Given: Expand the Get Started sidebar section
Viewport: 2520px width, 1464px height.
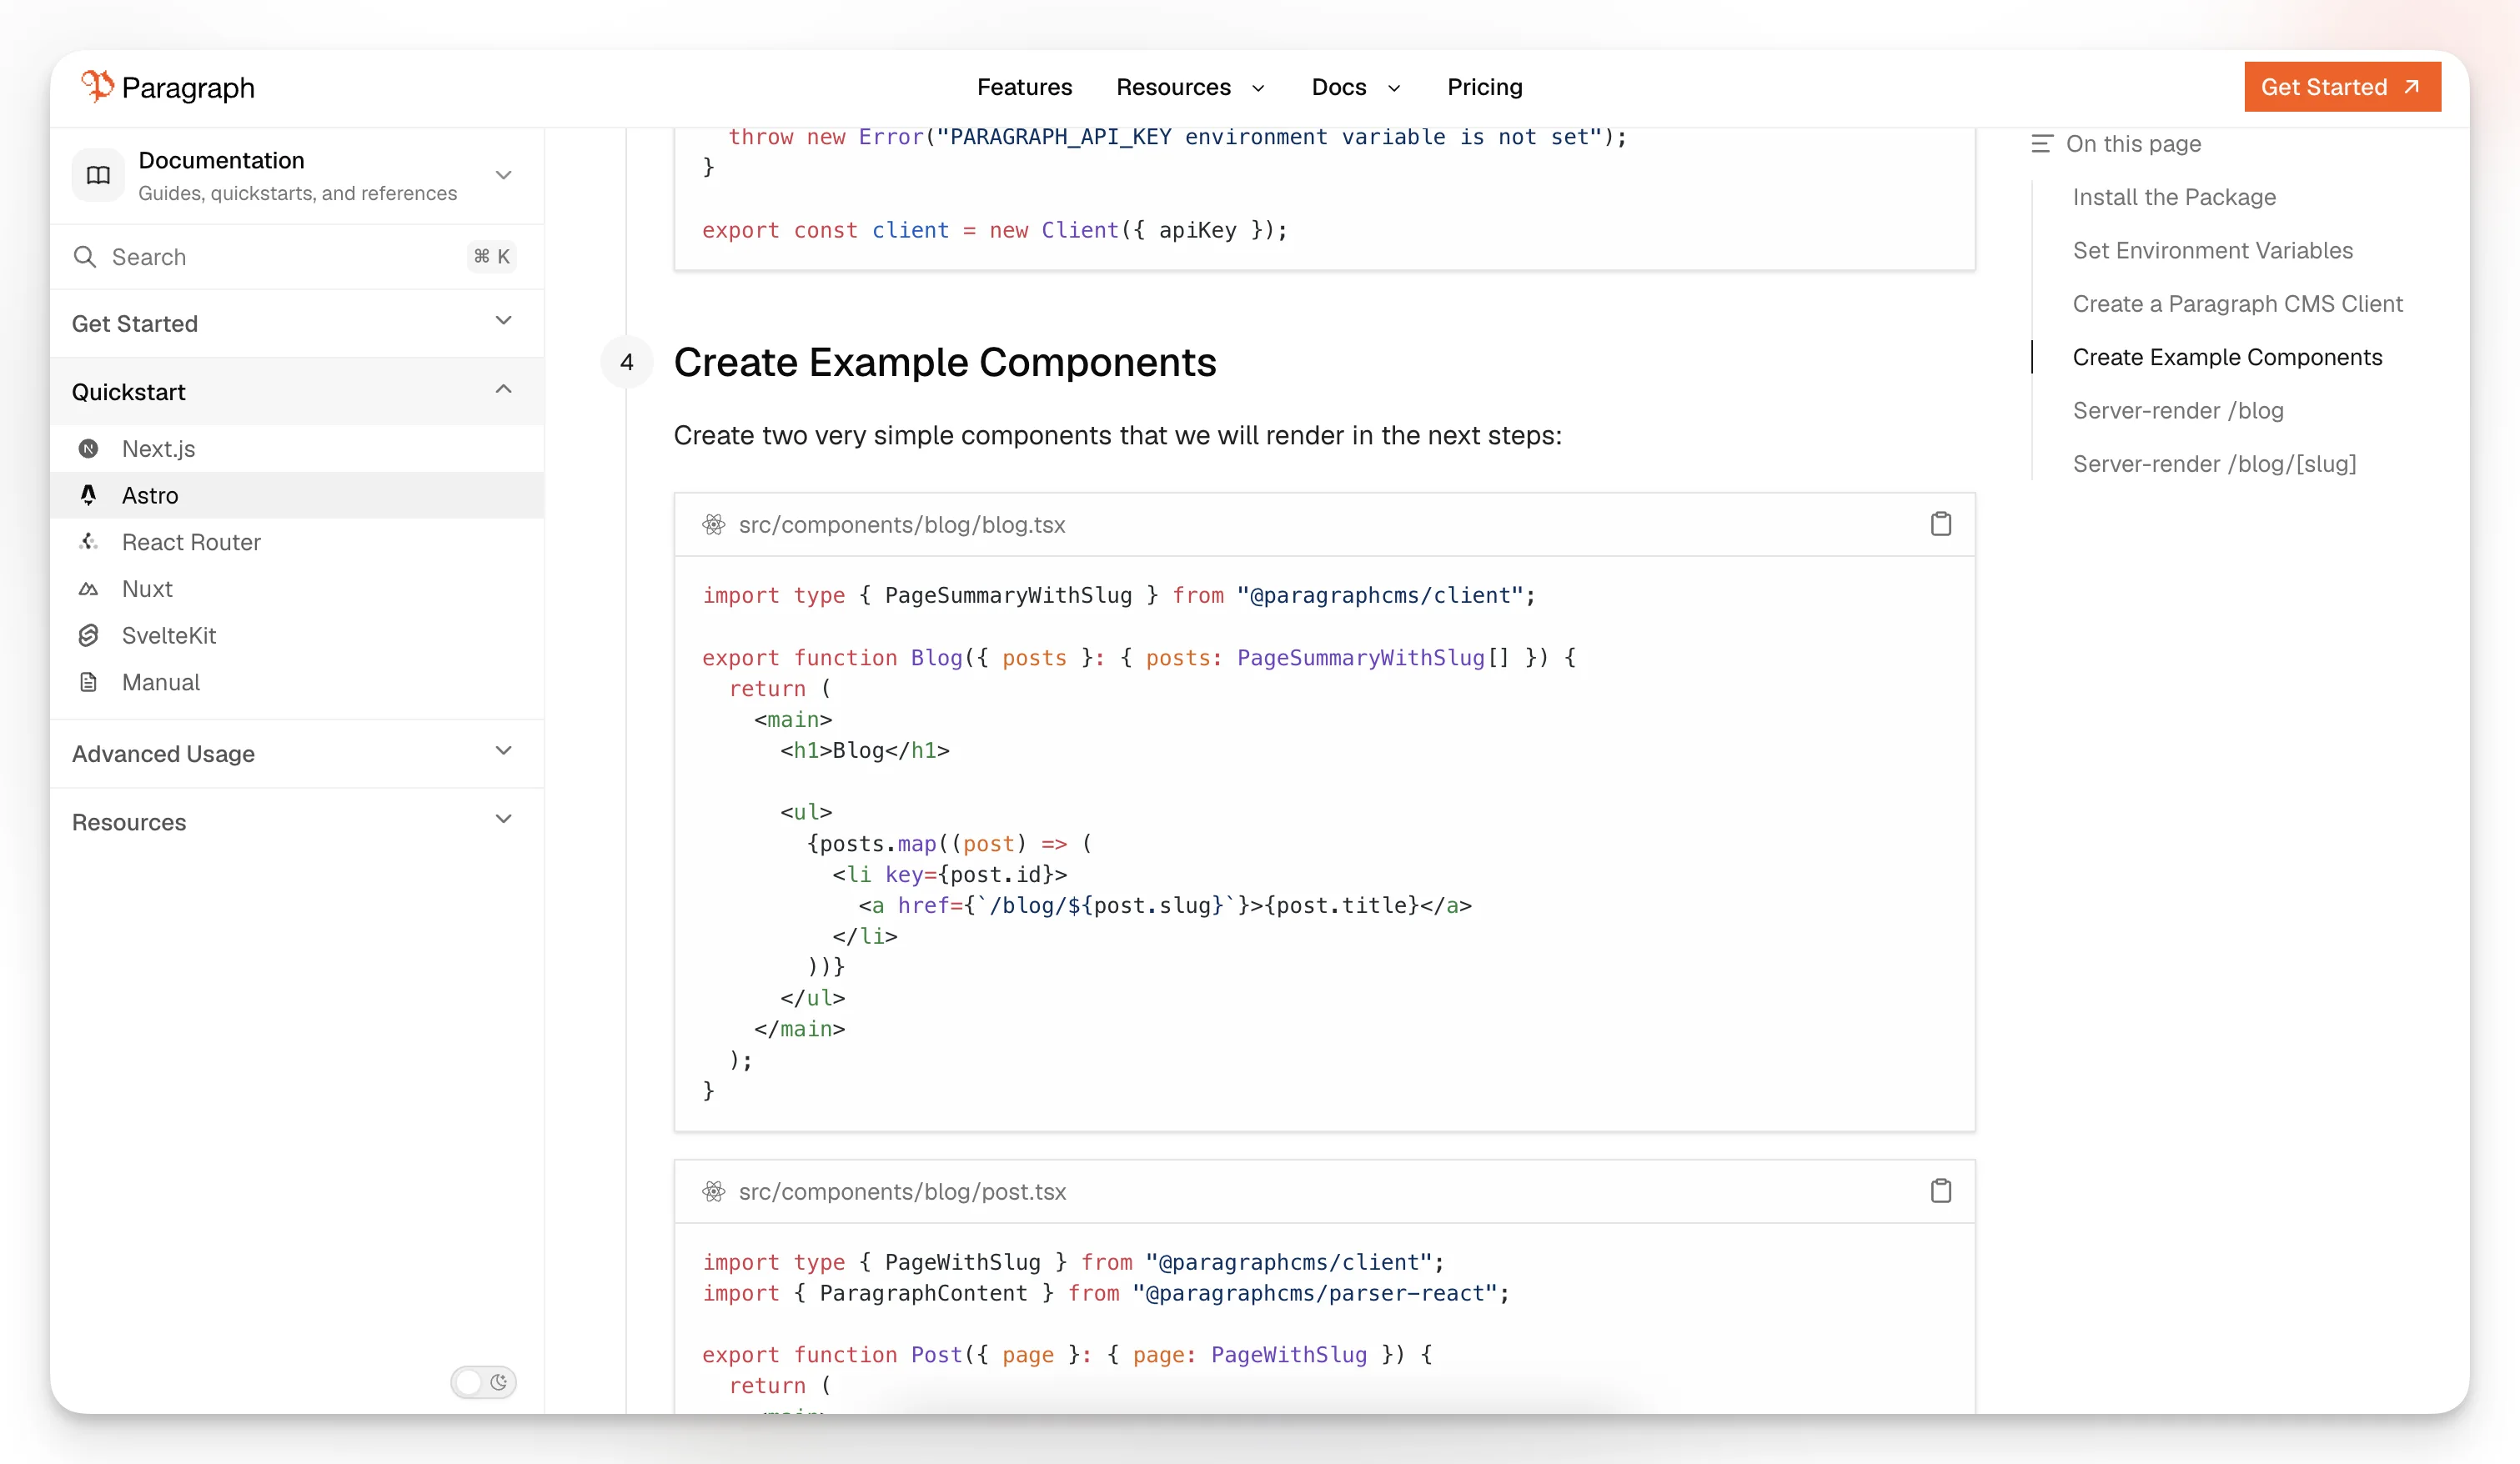Looking at the screenshot, I should pos(297,323).
